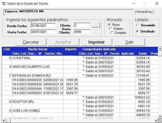Click the Hasta Fecha date field
This screenshot has width=162, height=123.
(43, 32)
